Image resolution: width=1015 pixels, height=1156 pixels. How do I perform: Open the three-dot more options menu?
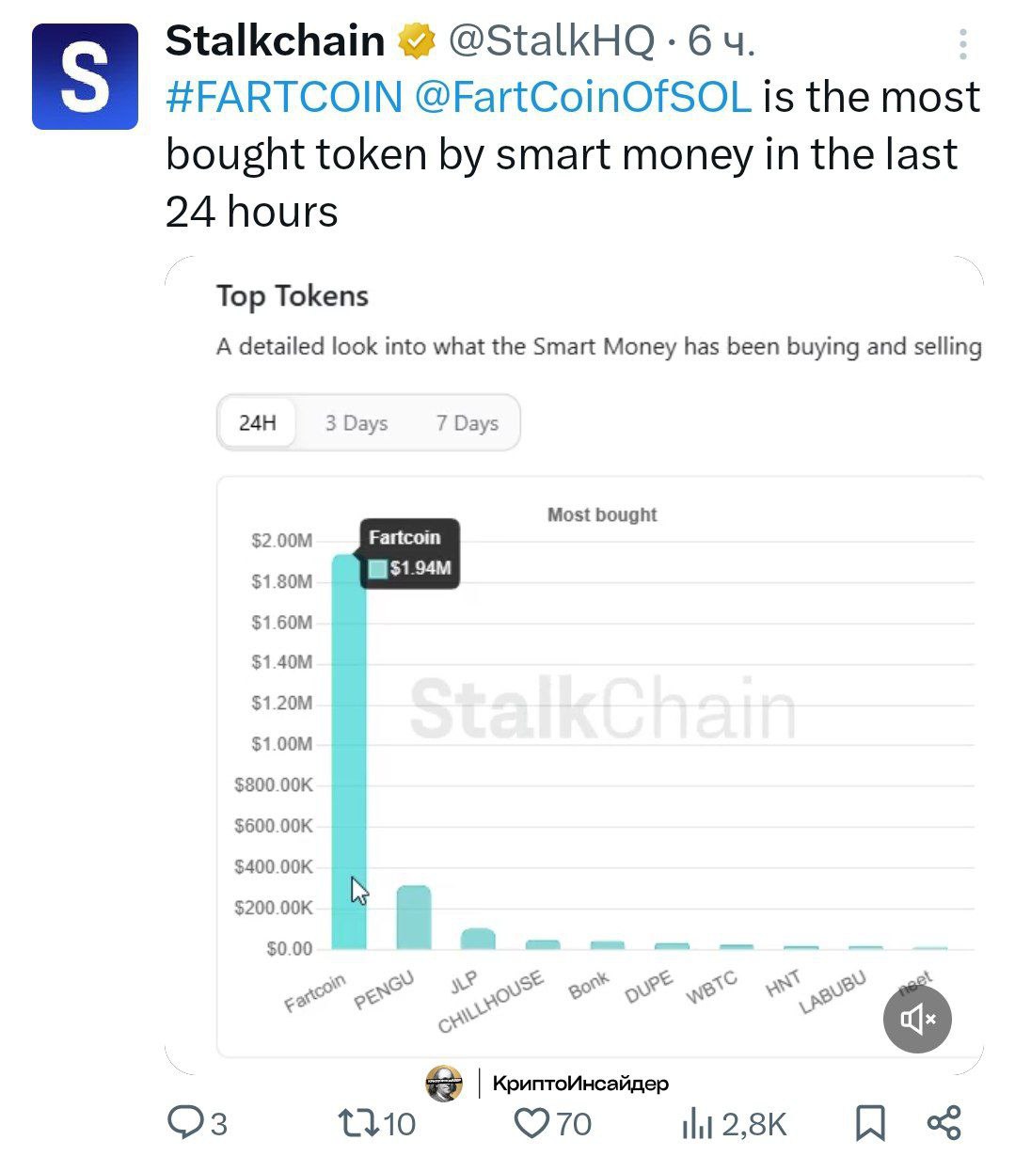pyautogui.click(x=962, y=44)
